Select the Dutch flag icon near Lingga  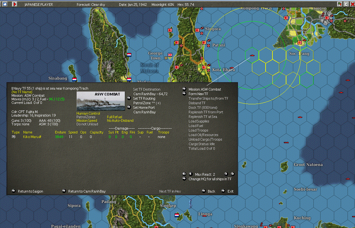coord(177,215)
